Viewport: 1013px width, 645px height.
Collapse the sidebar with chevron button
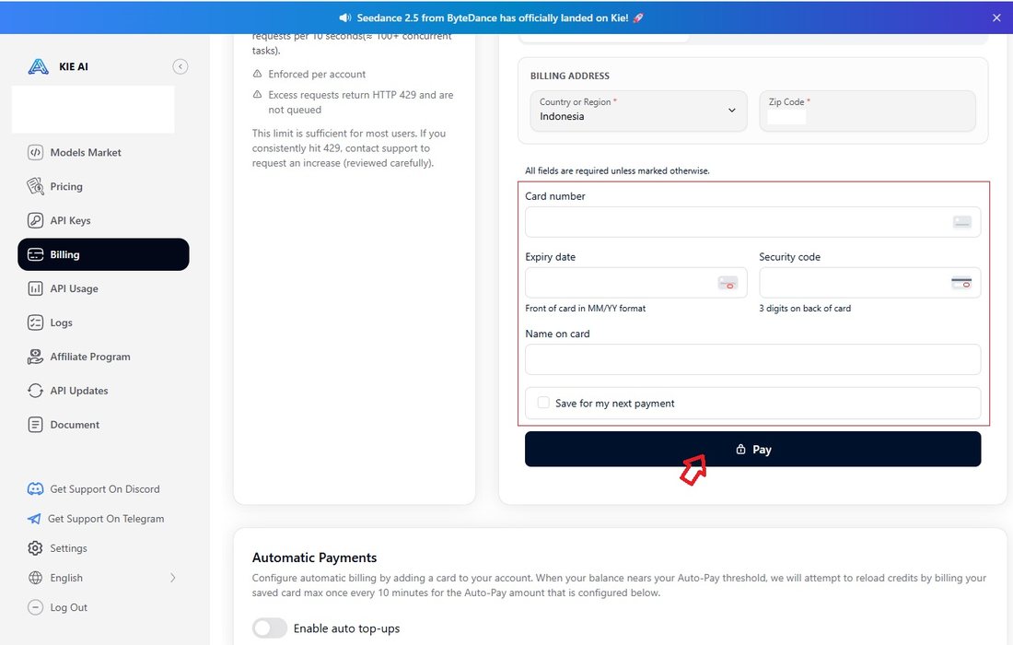coord(180,66)
